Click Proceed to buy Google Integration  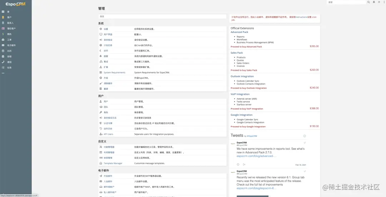248,127
